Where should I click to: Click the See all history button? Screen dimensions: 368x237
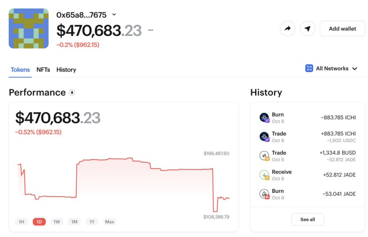pos(308,219)
